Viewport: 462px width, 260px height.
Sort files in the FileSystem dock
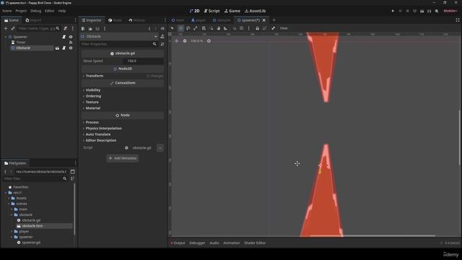72,178
